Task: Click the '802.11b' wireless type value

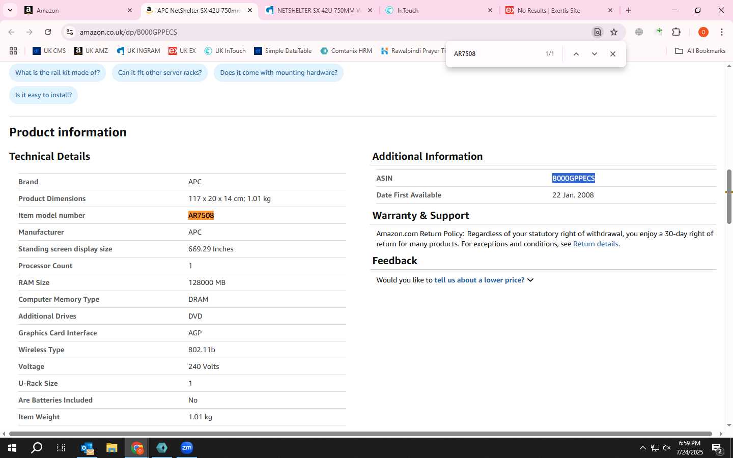Action: coord(202,350)
